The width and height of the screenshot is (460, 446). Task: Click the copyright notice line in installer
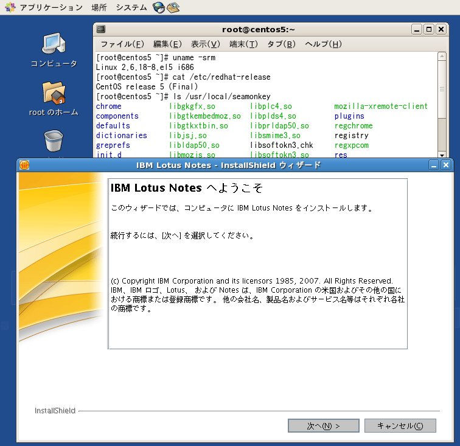click(x=252, y=281)
